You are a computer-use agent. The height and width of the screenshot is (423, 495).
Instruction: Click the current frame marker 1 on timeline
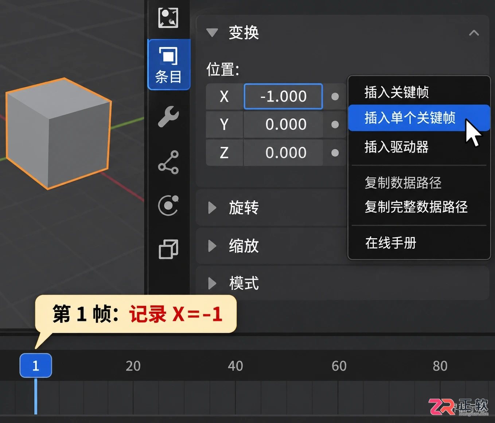tap(36, 365)
